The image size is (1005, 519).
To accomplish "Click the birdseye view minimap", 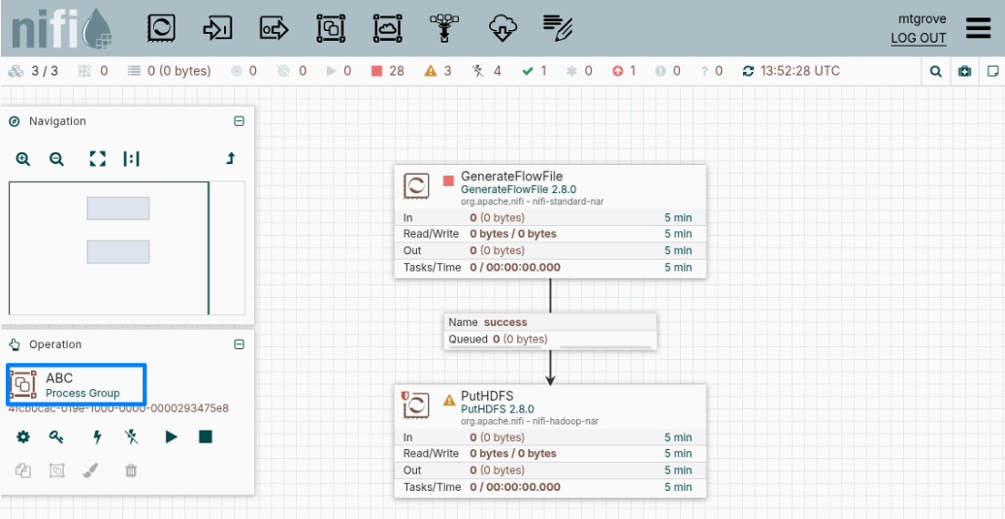I will coord(127,248).
